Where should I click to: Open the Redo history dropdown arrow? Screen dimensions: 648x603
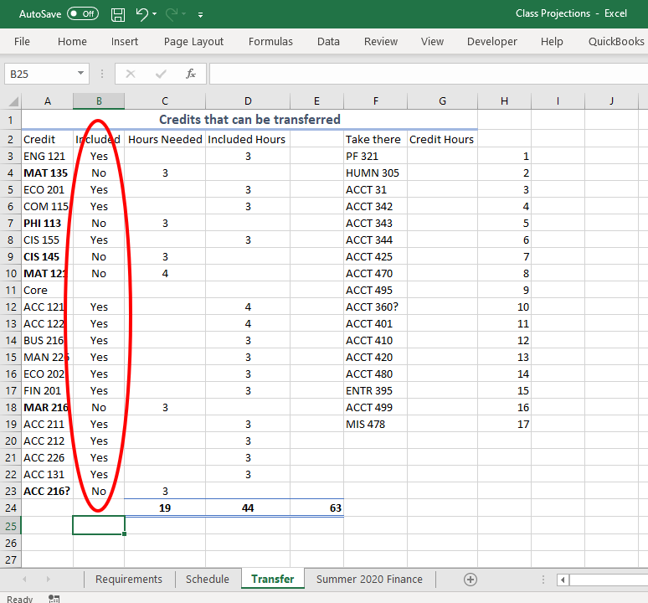click(184, 14)
